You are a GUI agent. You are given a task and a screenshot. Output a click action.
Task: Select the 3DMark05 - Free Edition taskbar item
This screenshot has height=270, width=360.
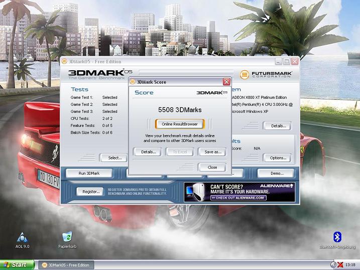(66, 265)
